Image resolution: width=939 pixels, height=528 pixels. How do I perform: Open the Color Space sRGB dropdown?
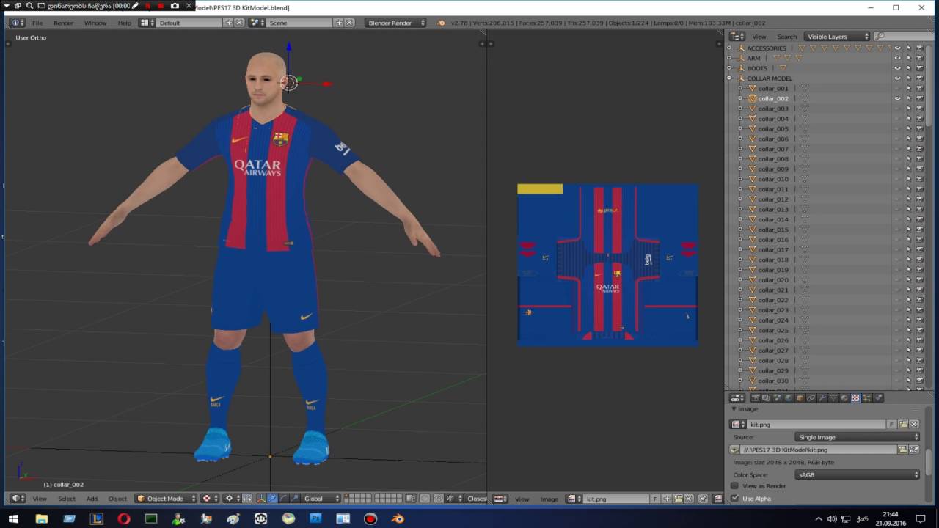857,474
